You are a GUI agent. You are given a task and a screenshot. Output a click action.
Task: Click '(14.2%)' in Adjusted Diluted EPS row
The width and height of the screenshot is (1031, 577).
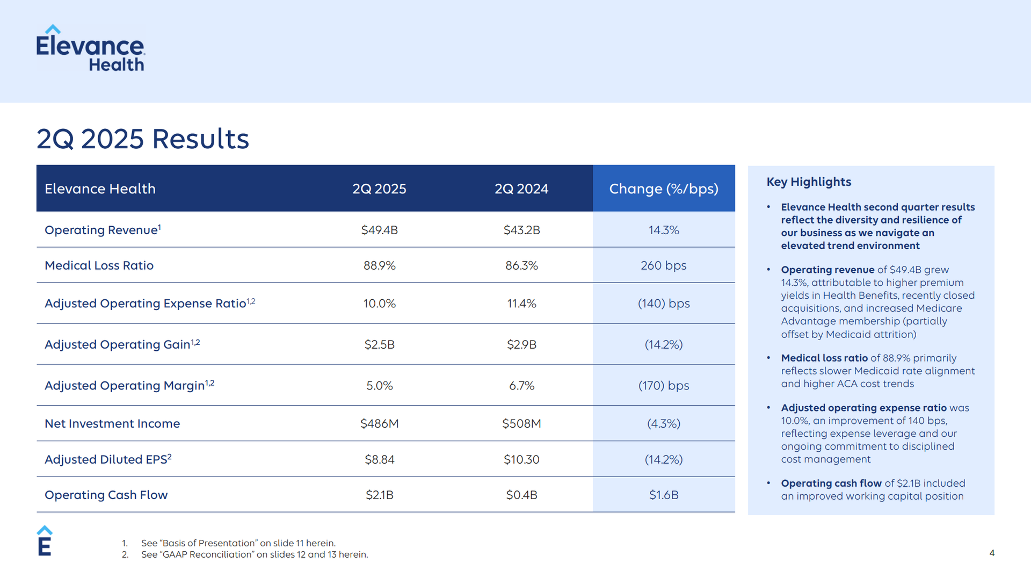pyautogui.click(x=664, y=459)
